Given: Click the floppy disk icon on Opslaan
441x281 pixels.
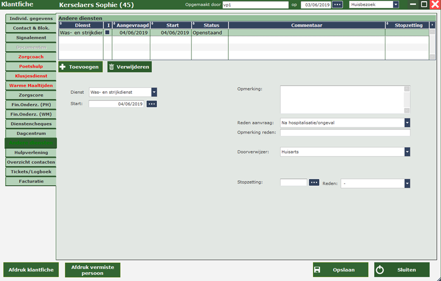Looking at the screenshot, I should point(317,270).
